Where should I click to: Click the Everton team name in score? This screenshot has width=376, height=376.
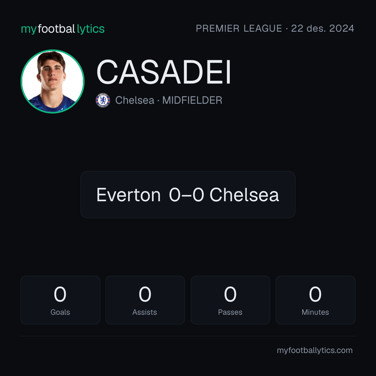click(x=128, y=195)
